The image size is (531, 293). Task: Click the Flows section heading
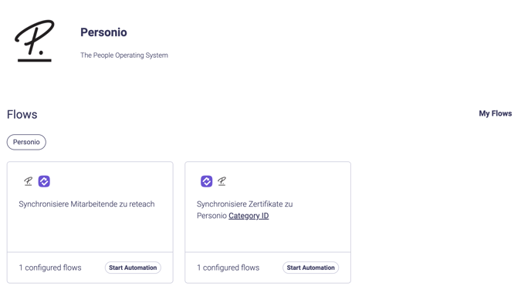22,114
